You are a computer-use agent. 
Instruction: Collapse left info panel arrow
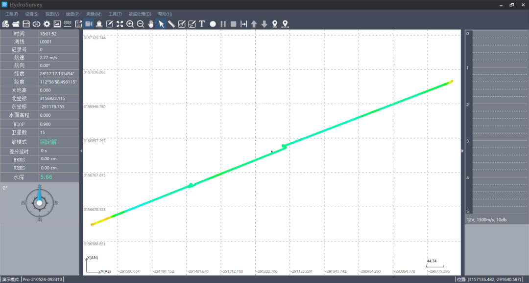coord(81,151)
